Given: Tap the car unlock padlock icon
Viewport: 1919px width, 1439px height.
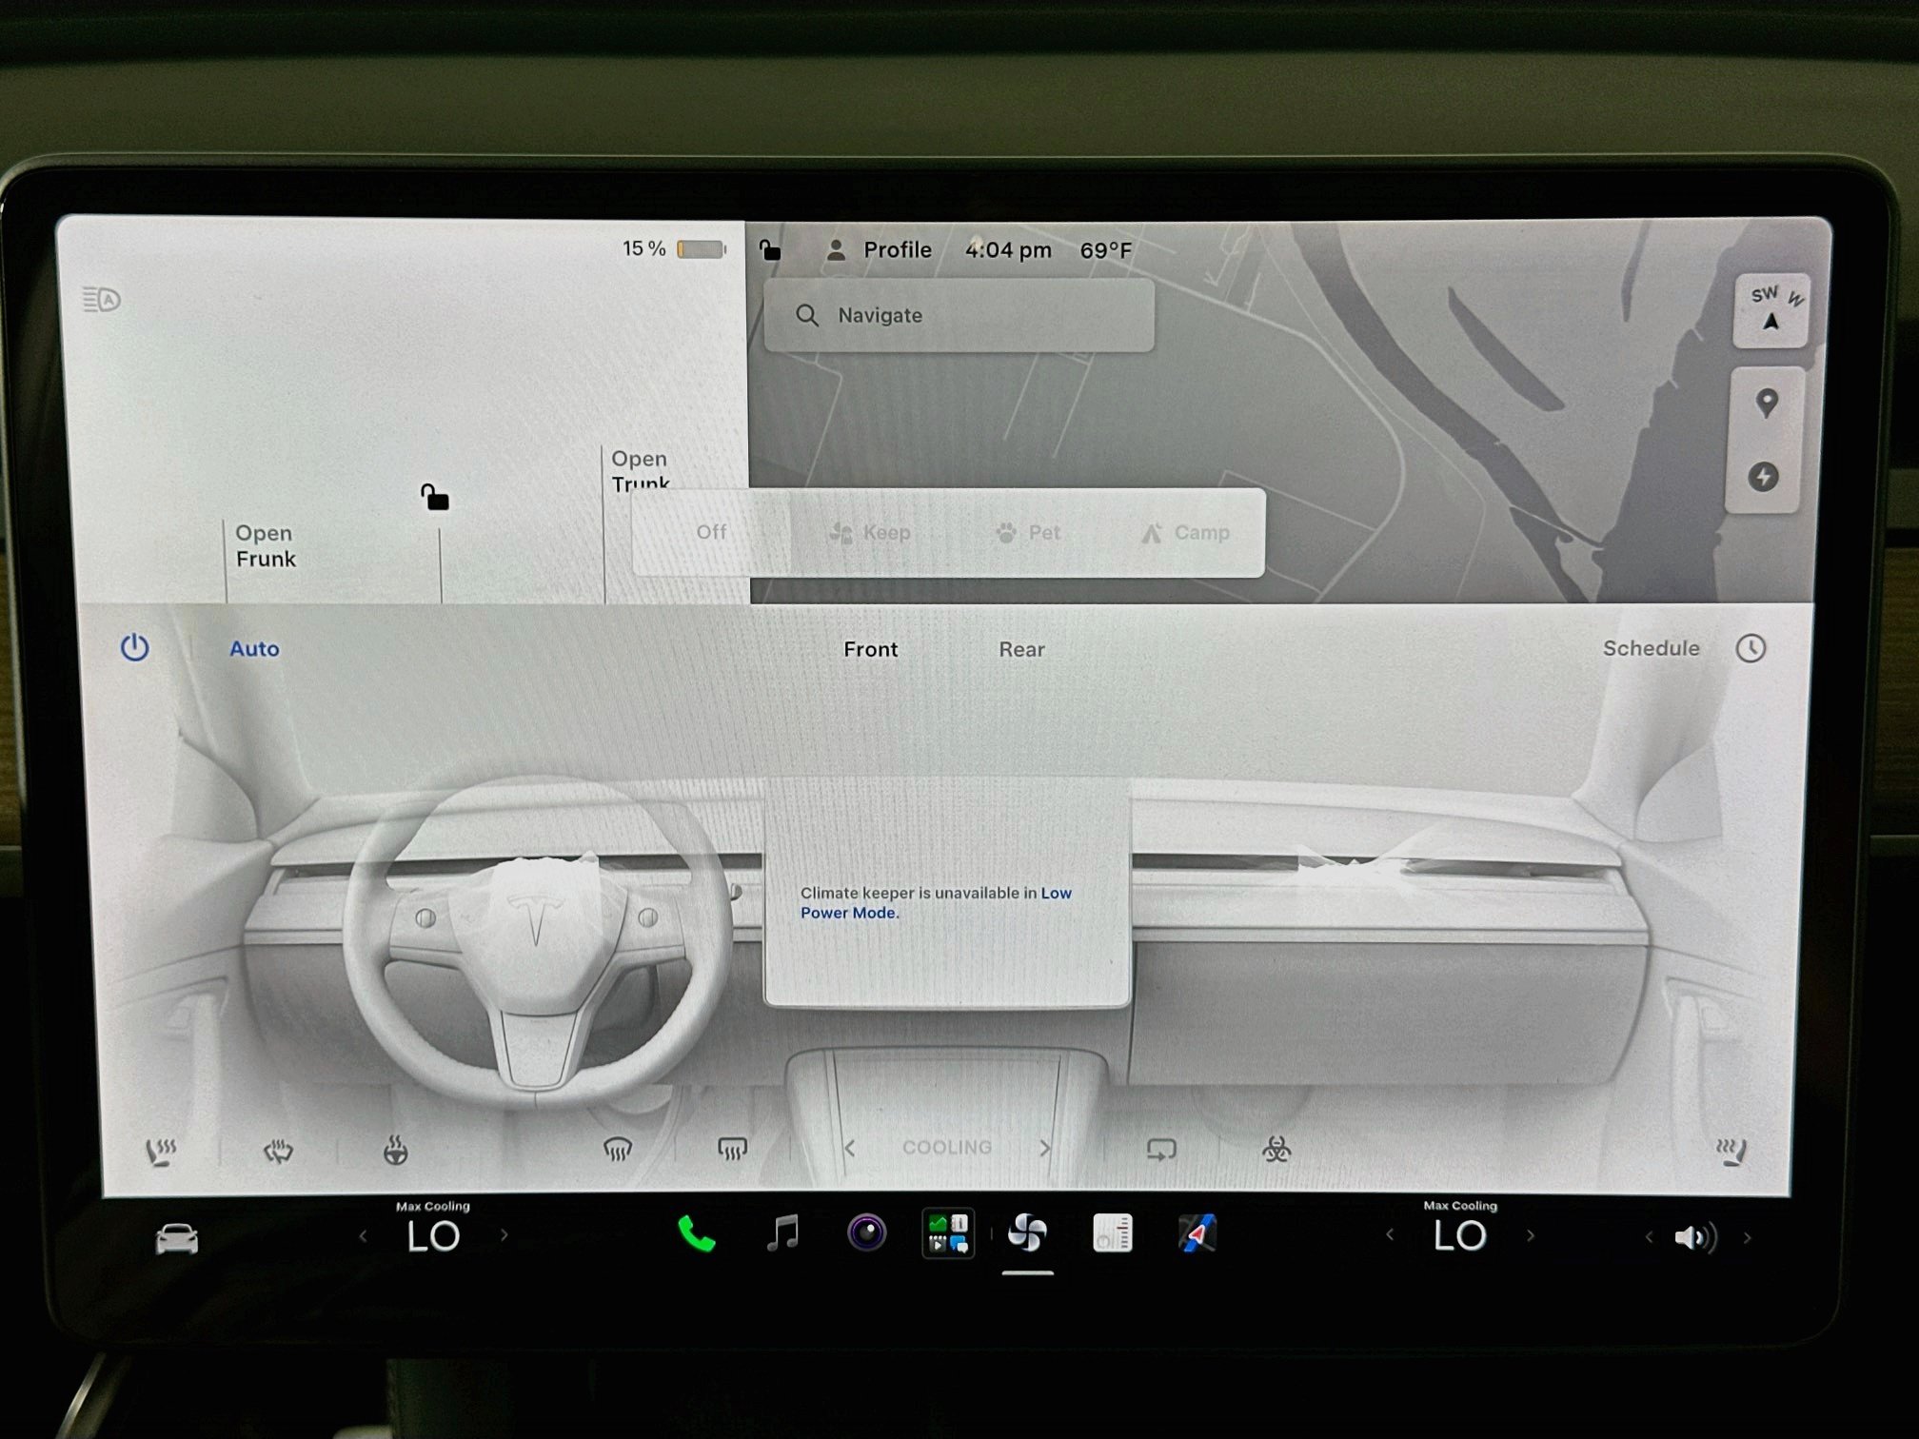Looking at the screenshot, I should point(435,497).
